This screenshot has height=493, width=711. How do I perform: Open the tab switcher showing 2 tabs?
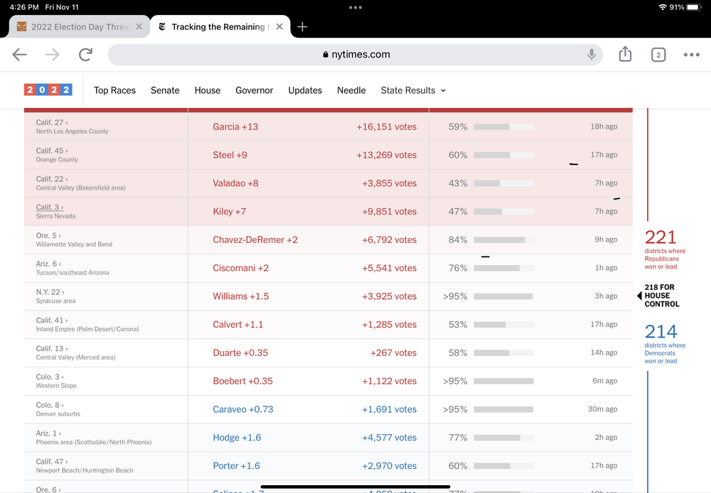pyautogui.click(x=658, y=55)
